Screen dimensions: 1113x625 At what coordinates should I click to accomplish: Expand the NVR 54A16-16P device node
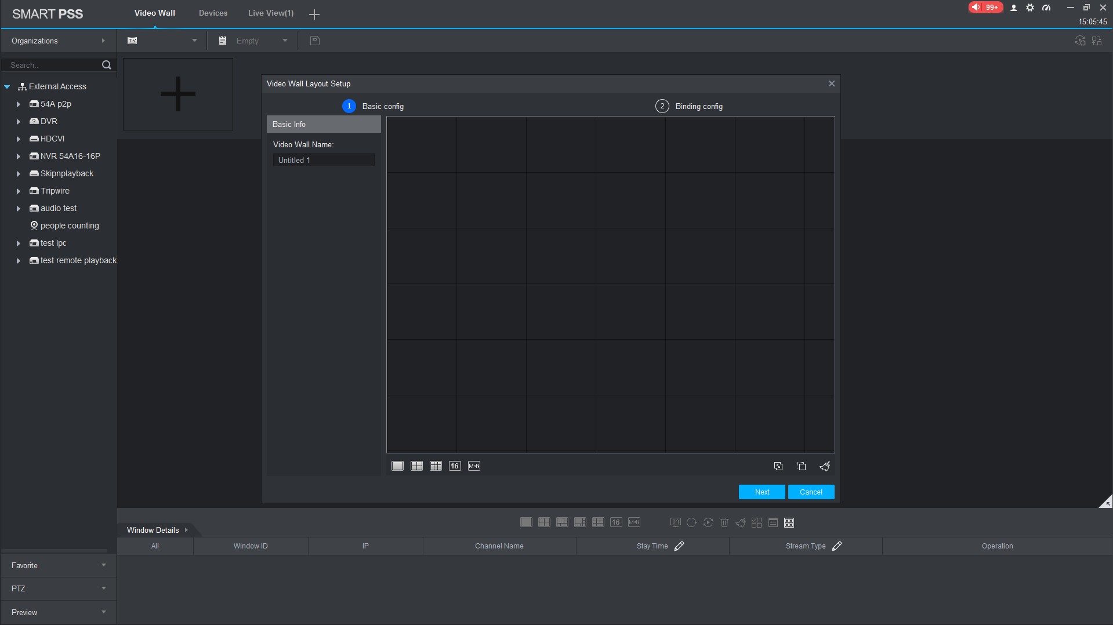click(x=19, y=157)
